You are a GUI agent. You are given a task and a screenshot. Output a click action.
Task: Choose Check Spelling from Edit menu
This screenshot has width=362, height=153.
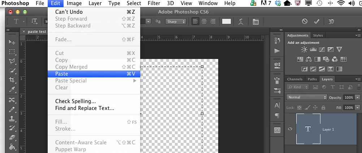(94, 101)
